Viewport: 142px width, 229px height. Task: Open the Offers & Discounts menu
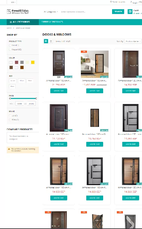(x=52, y=22)
